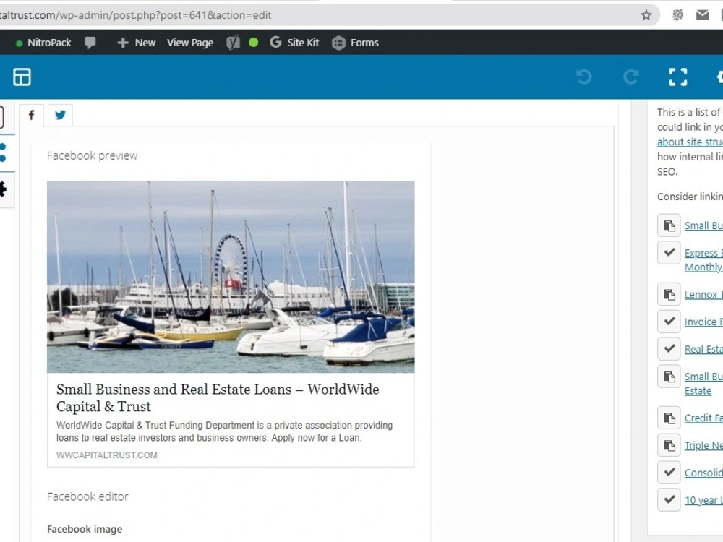This screenshot has height=542, width=723.
Task: Open the Forms admin bar menu
Action: (x=356, y=43)
